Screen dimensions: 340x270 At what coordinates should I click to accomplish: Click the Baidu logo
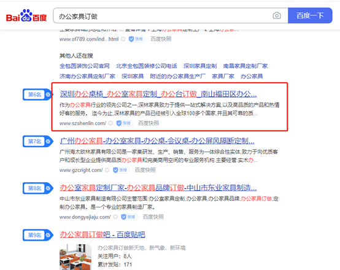tap(26, 15)
